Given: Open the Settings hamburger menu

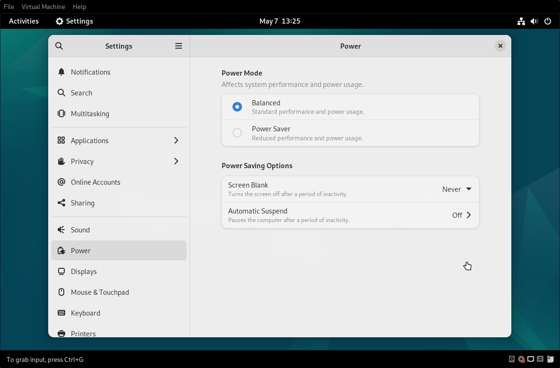Looking at the screenshot, I should click(x=179, y=46).
